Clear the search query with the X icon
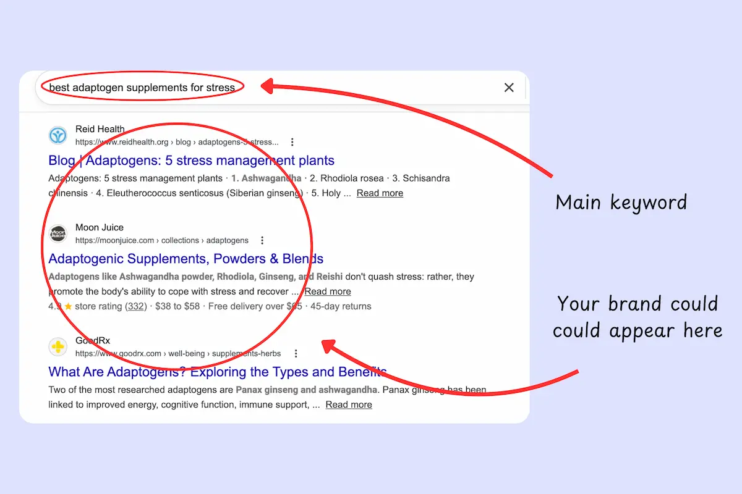Viewport: 742px width, 494px height. point(508,88)
